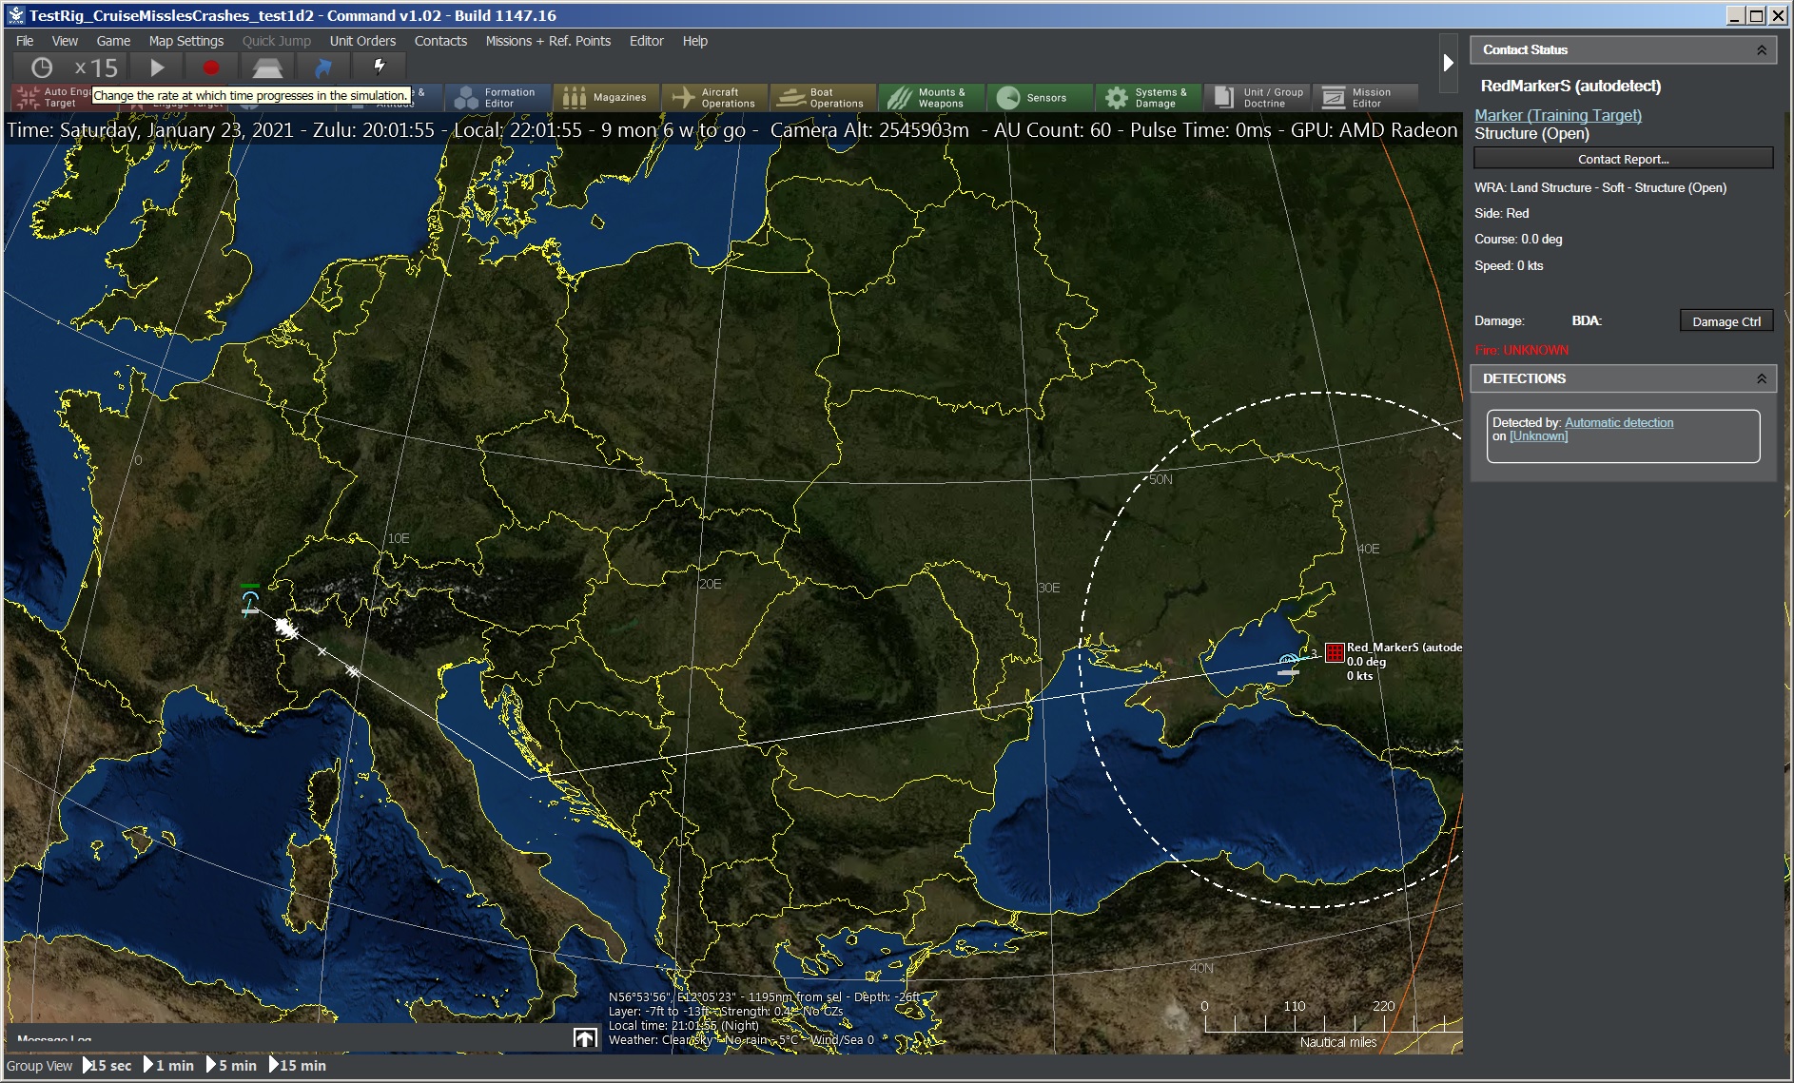Click the RedMarkerS (autodetect) contact name
The width and height of the screenshot is (1794, 1083).
point(1570,86)
